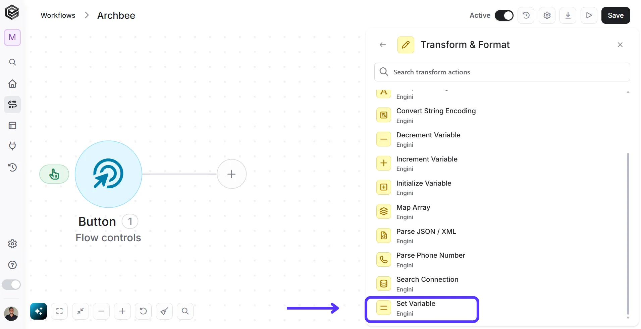Select the Initialize Variable action
This screenshot has width=641, height=329.
(500, 188)
